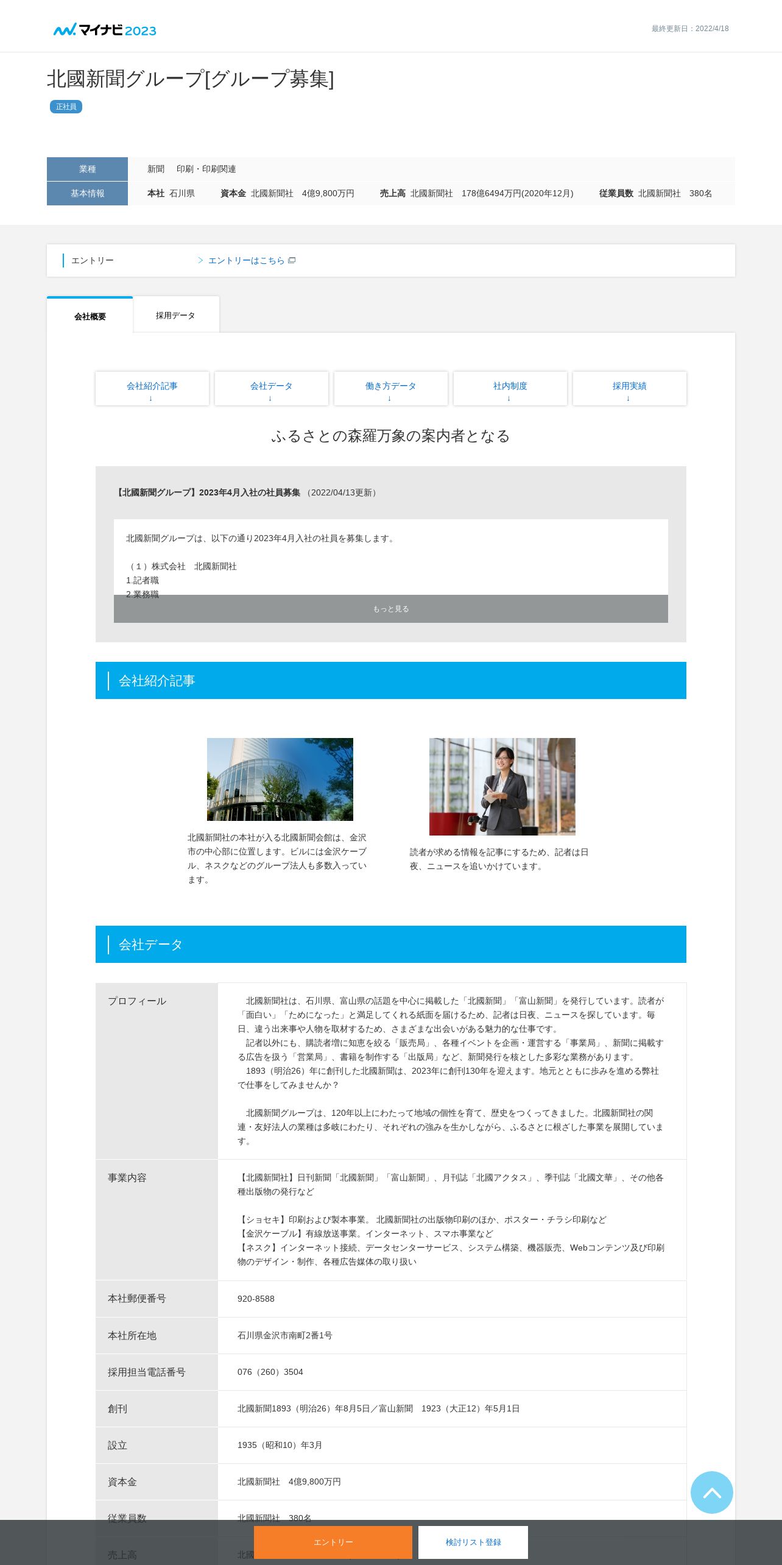Select 4億9,800万円 in the 資本金 table row

[315, 1482]
